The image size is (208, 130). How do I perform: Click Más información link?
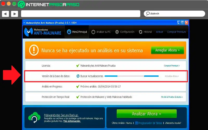[72, 121]
